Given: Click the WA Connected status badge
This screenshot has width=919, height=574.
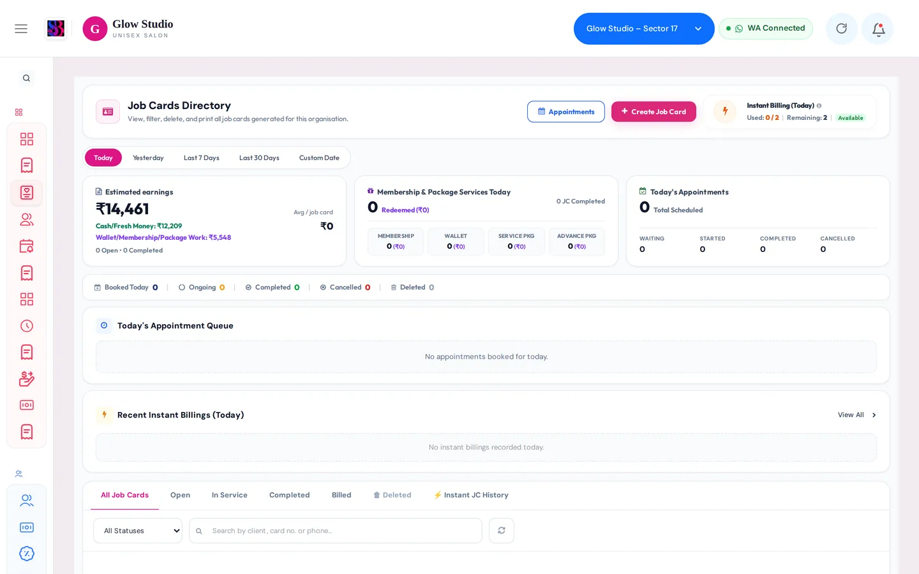Looking at the screenshot, I should pyautogui.click(x=766, y=29).
